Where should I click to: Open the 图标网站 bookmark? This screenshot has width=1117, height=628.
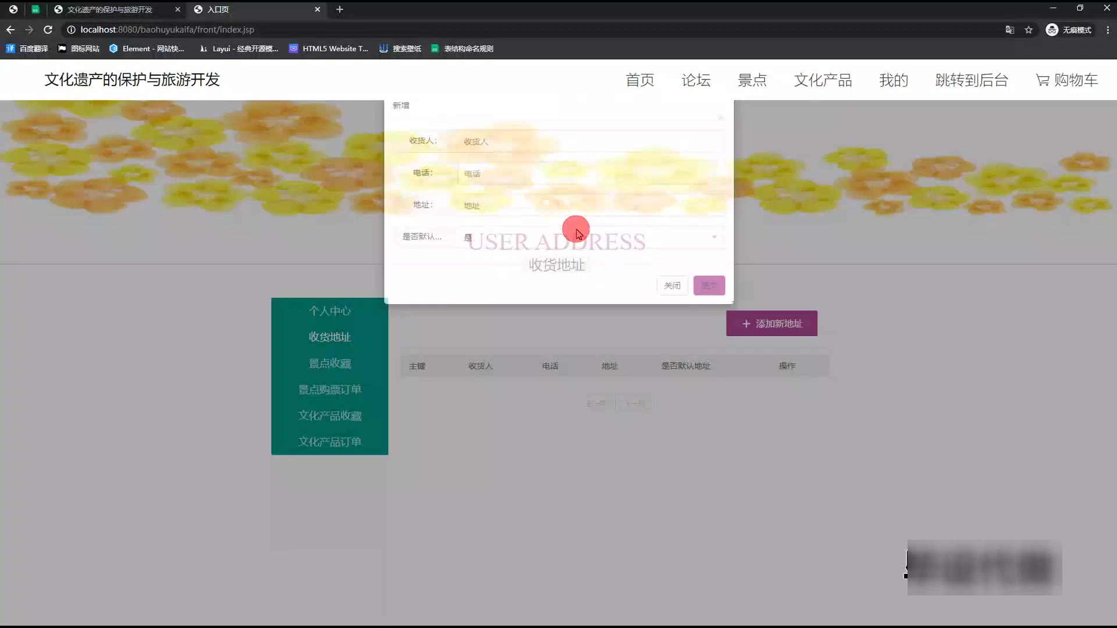pos(79,49)
